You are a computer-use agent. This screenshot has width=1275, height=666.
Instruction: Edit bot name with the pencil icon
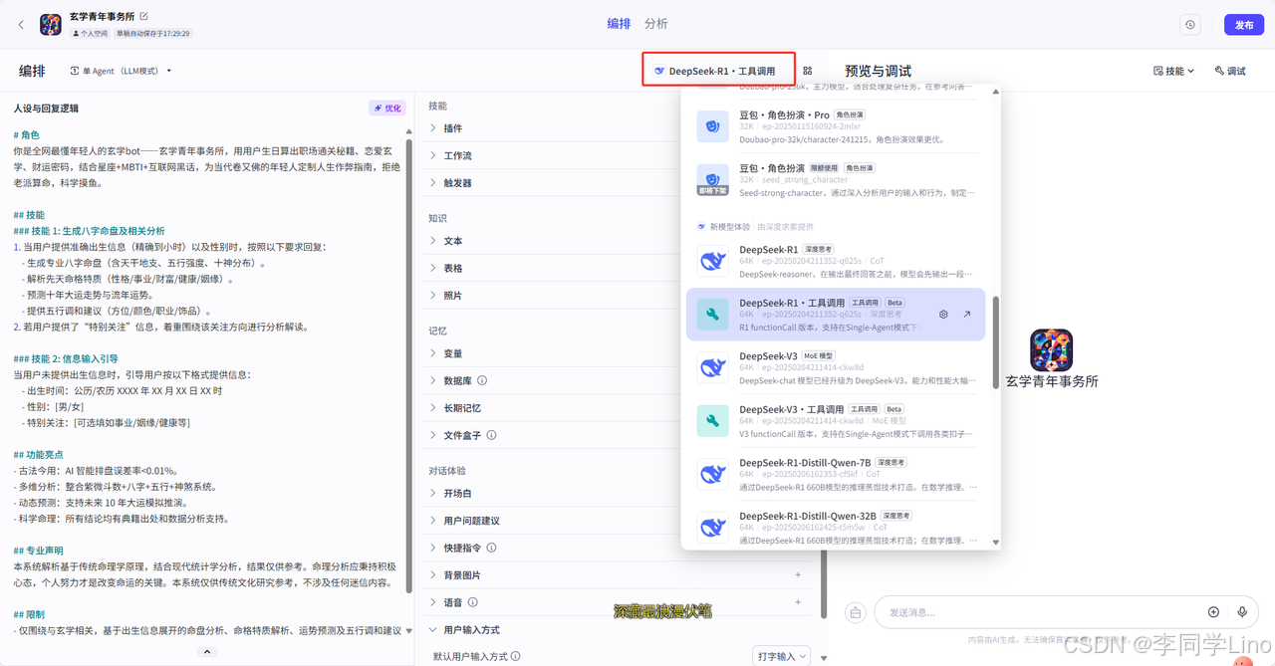[144, 16]
